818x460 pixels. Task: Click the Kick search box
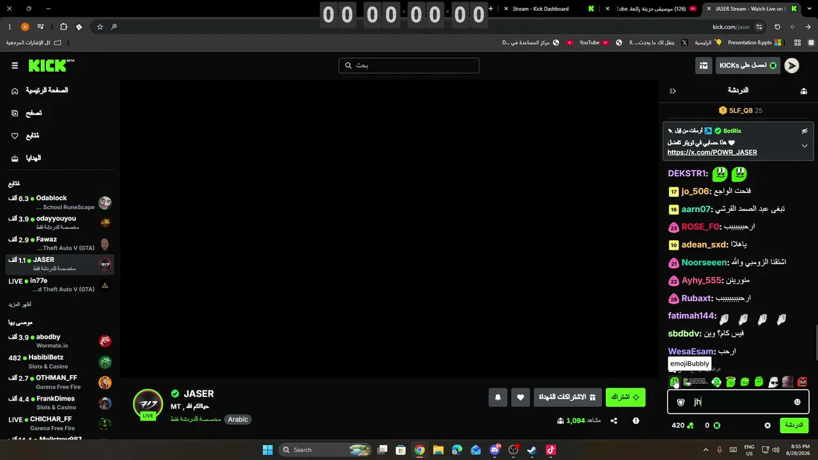click(x=409, y=66)
